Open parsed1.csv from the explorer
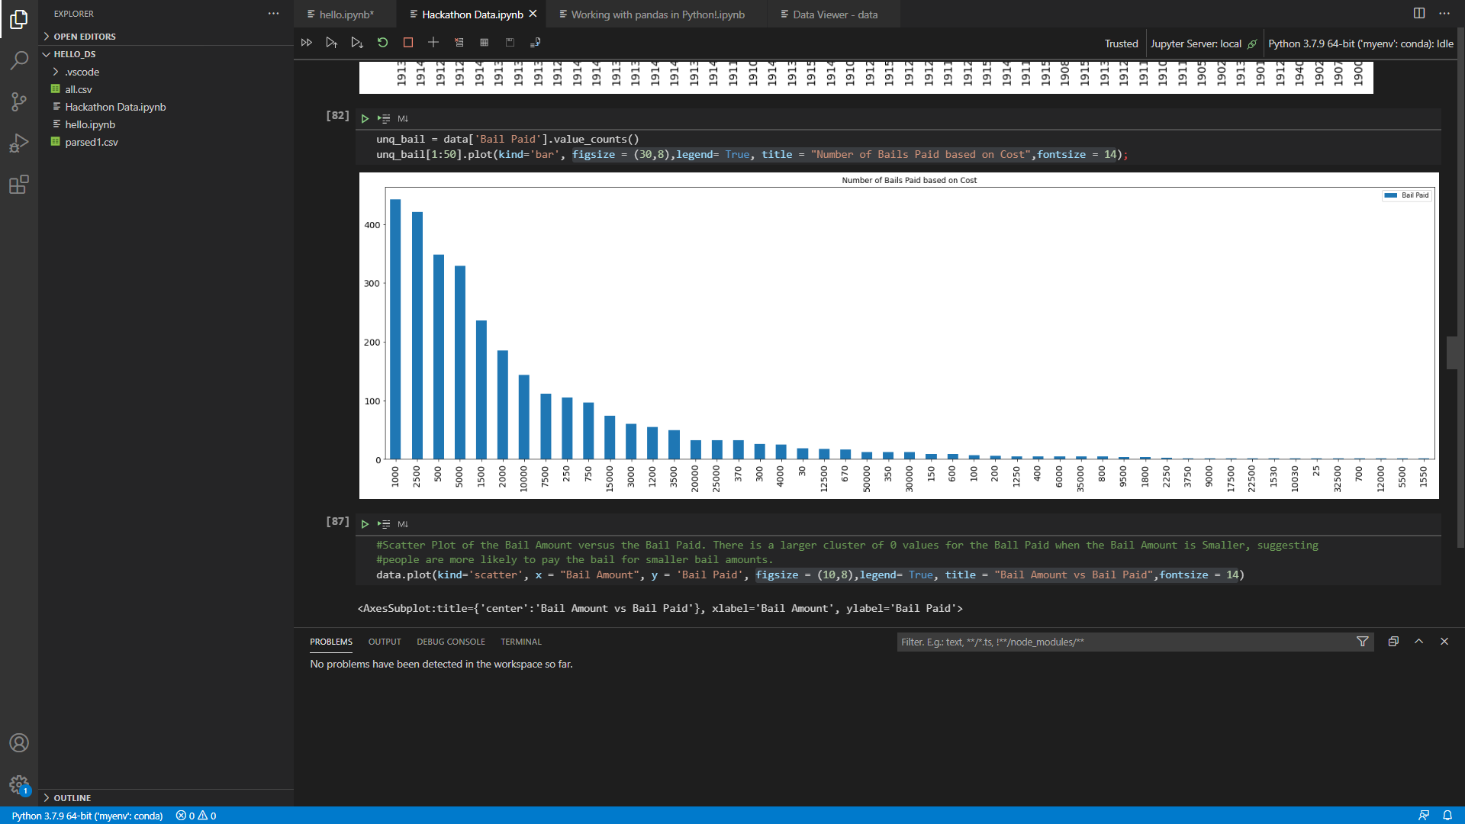 (x=91, y=142)
